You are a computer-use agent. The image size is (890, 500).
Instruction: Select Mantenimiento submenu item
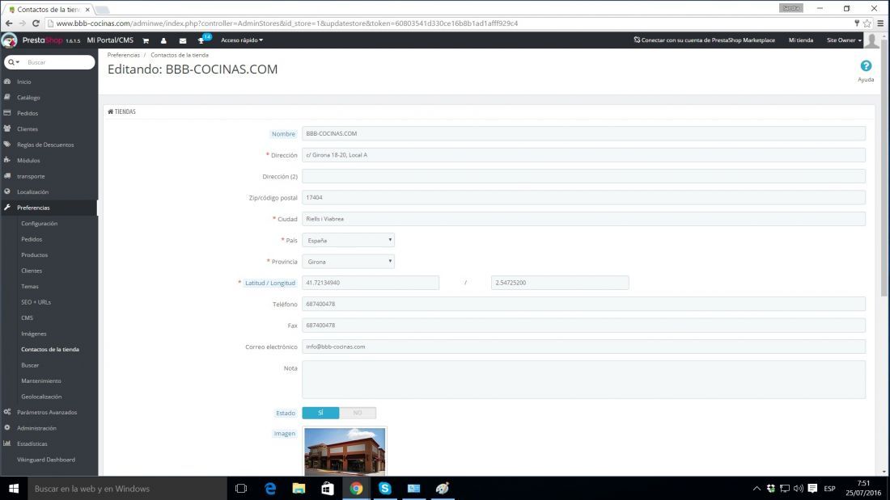(41, 381)
